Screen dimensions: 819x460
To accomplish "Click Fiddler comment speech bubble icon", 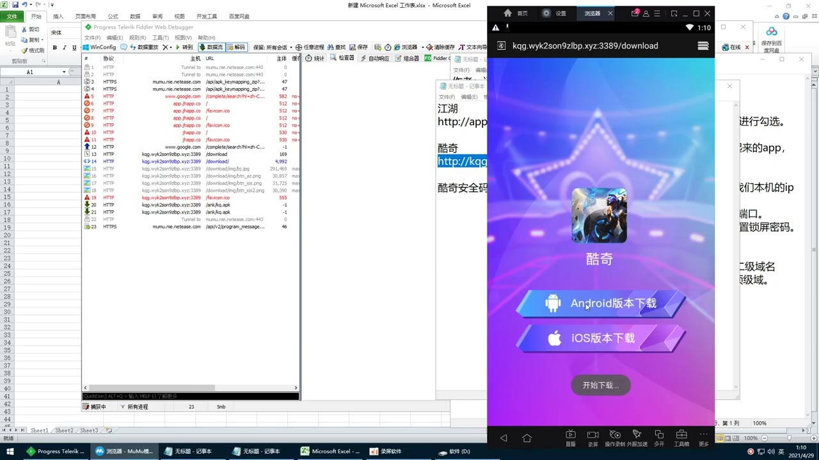I will (x=123, y=47).
